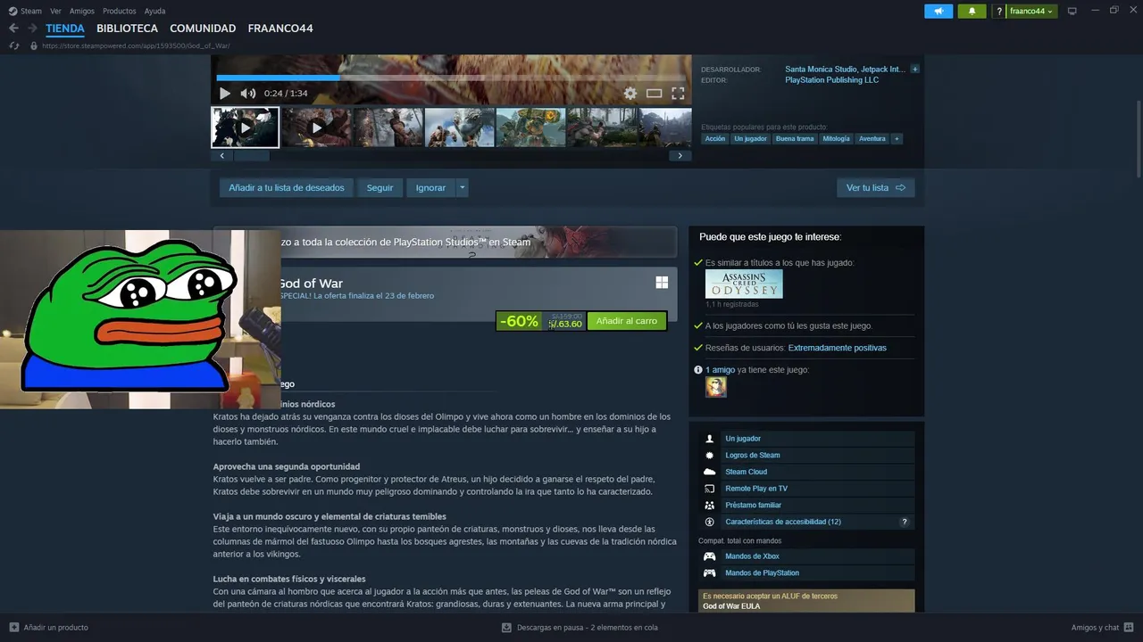Click Añadir a tu lista de deseados
The height and width of the screenshot is (642, 1143).
click(286, 187)
